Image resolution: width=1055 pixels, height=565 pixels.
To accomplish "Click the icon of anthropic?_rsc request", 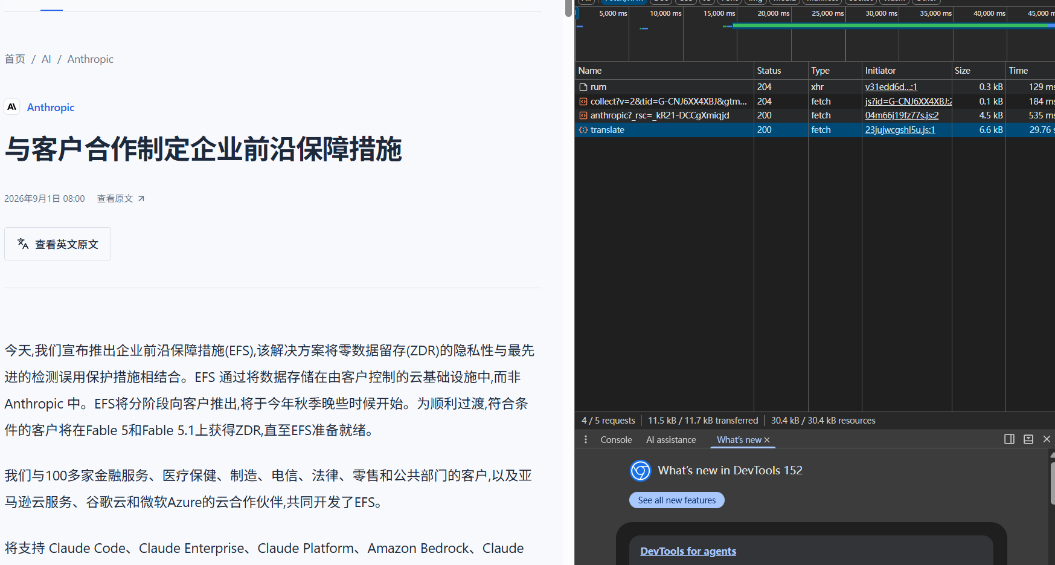I will tap(583, 115).
